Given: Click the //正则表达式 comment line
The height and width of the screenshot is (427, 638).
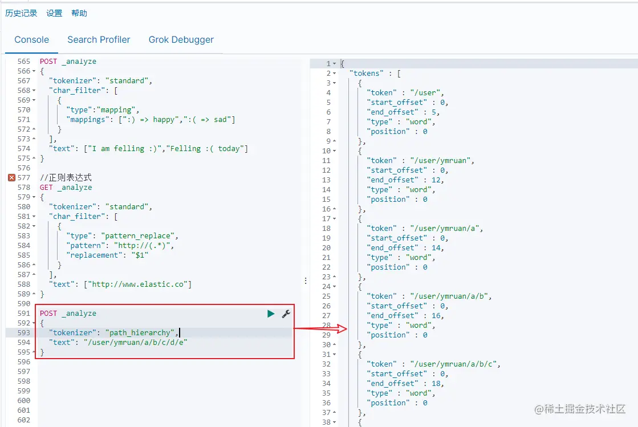Looking at the screenshot, I should tap(66, 178).
